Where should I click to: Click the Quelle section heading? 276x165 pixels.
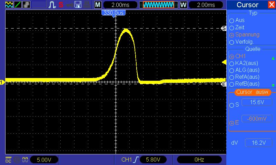253,49
